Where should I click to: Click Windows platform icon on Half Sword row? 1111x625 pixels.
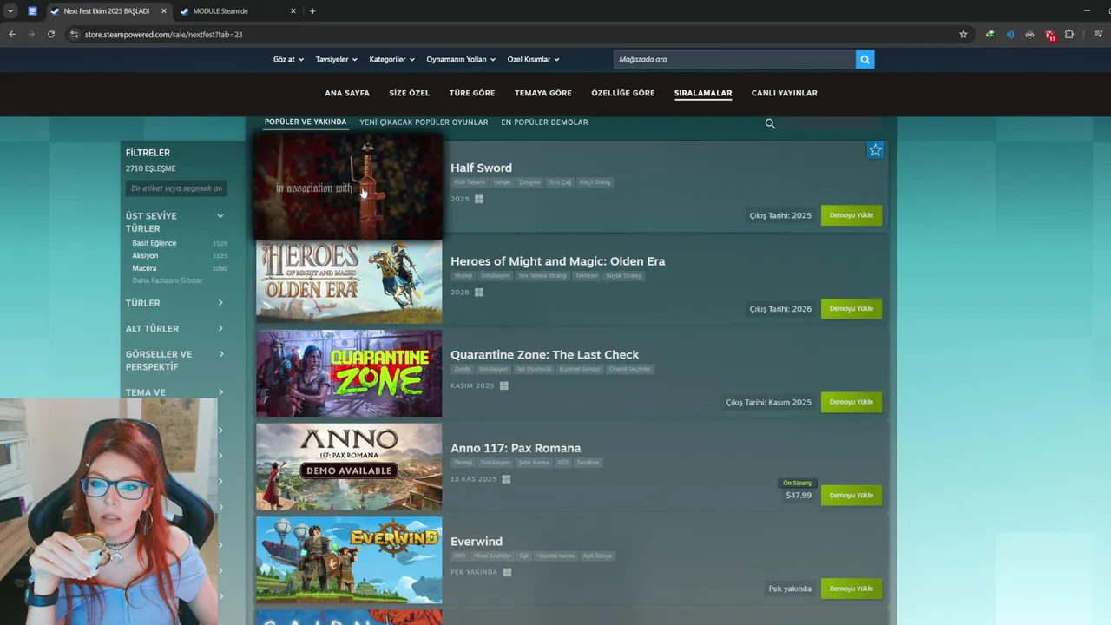click(478, 199)
